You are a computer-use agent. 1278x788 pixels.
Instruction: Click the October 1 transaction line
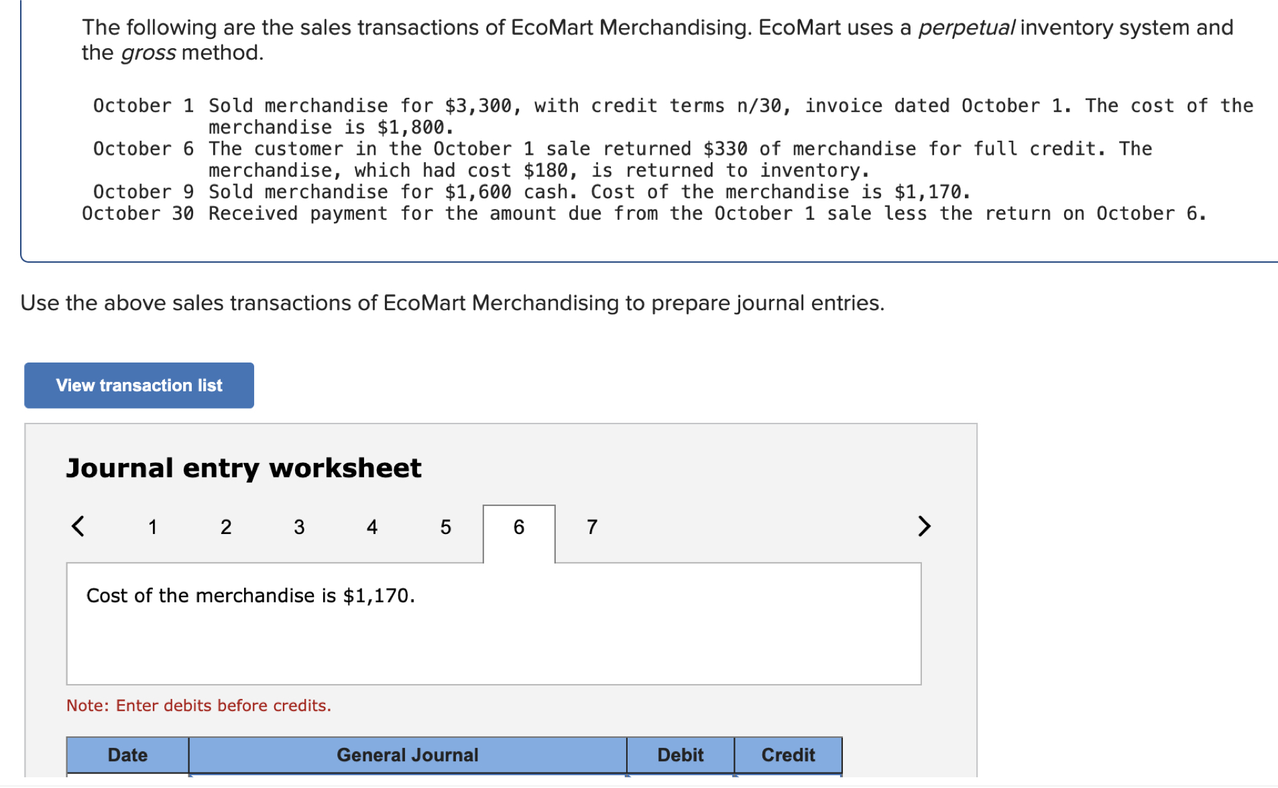(673, 116)
